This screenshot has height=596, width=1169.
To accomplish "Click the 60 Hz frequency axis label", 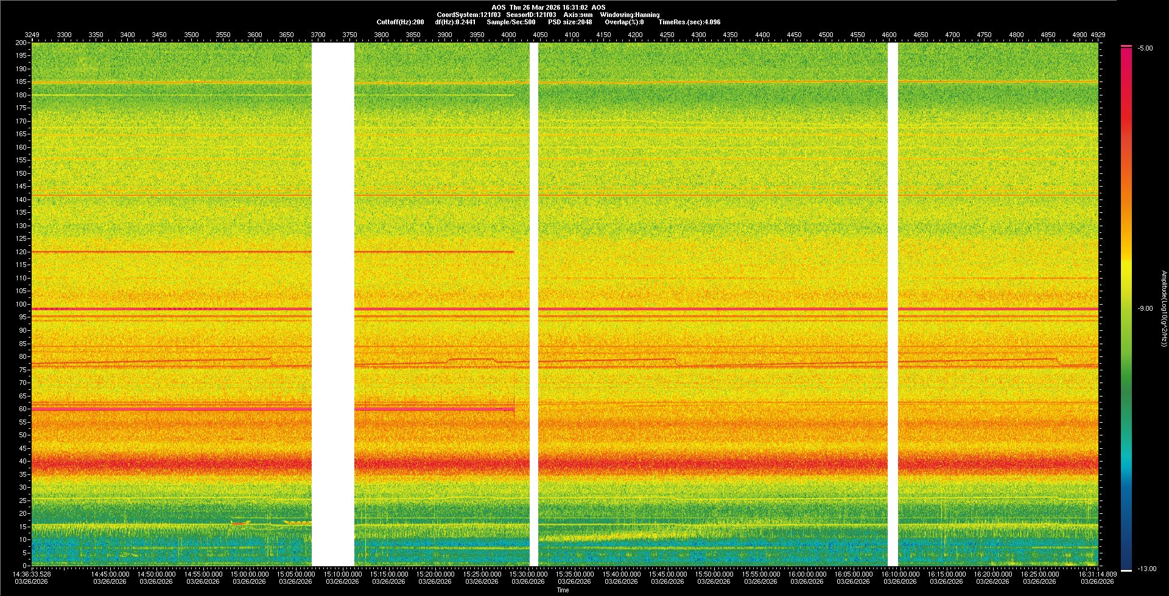I will [x=23, y=409].
